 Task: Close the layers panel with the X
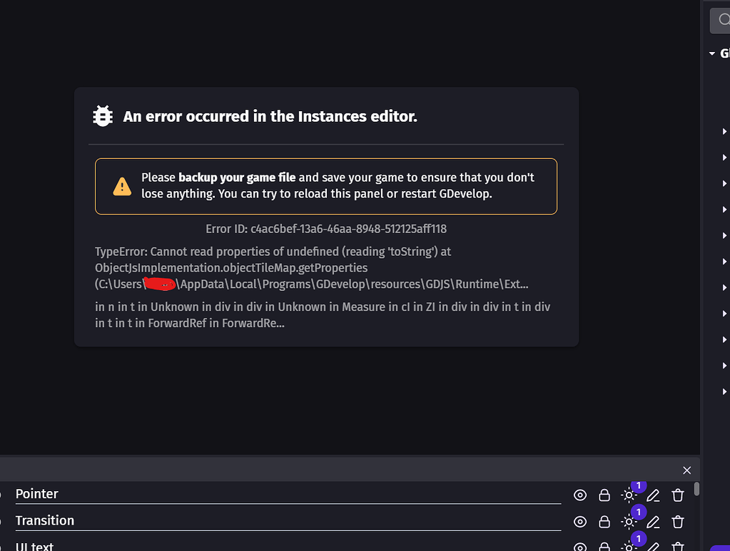(686, 470)
